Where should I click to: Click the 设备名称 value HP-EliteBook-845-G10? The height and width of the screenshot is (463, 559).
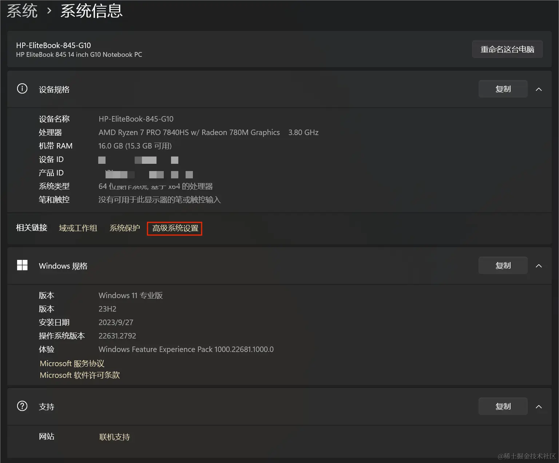tap(136, 119)
